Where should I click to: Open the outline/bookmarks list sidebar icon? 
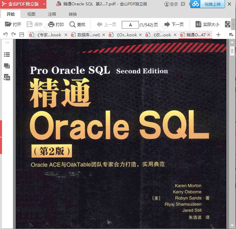pos(7,54)
